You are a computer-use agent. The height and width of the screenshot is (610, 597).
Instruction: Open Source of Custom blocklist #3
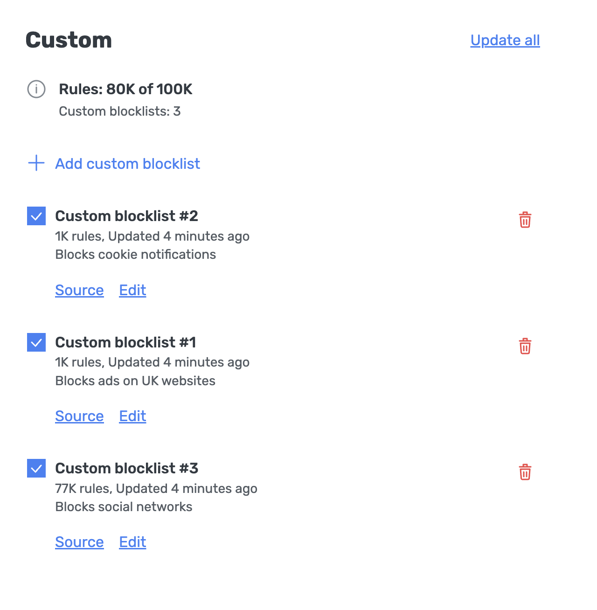(79, 542)
